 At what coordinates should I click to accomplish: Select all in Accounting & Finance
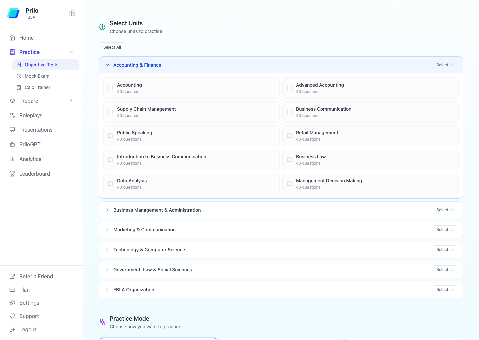pyautogui.click(x=445, y=65)
